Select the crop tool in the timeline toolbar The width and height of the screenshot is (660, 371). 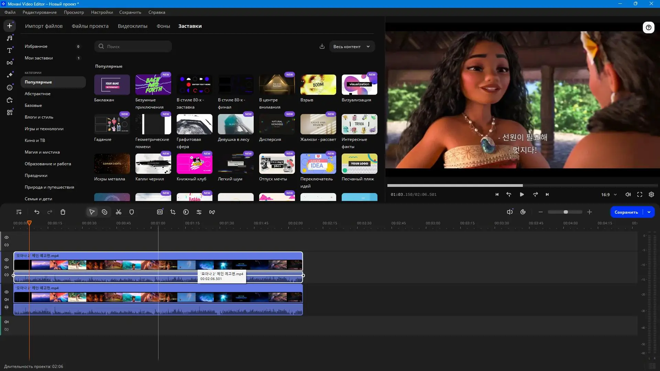173,212
